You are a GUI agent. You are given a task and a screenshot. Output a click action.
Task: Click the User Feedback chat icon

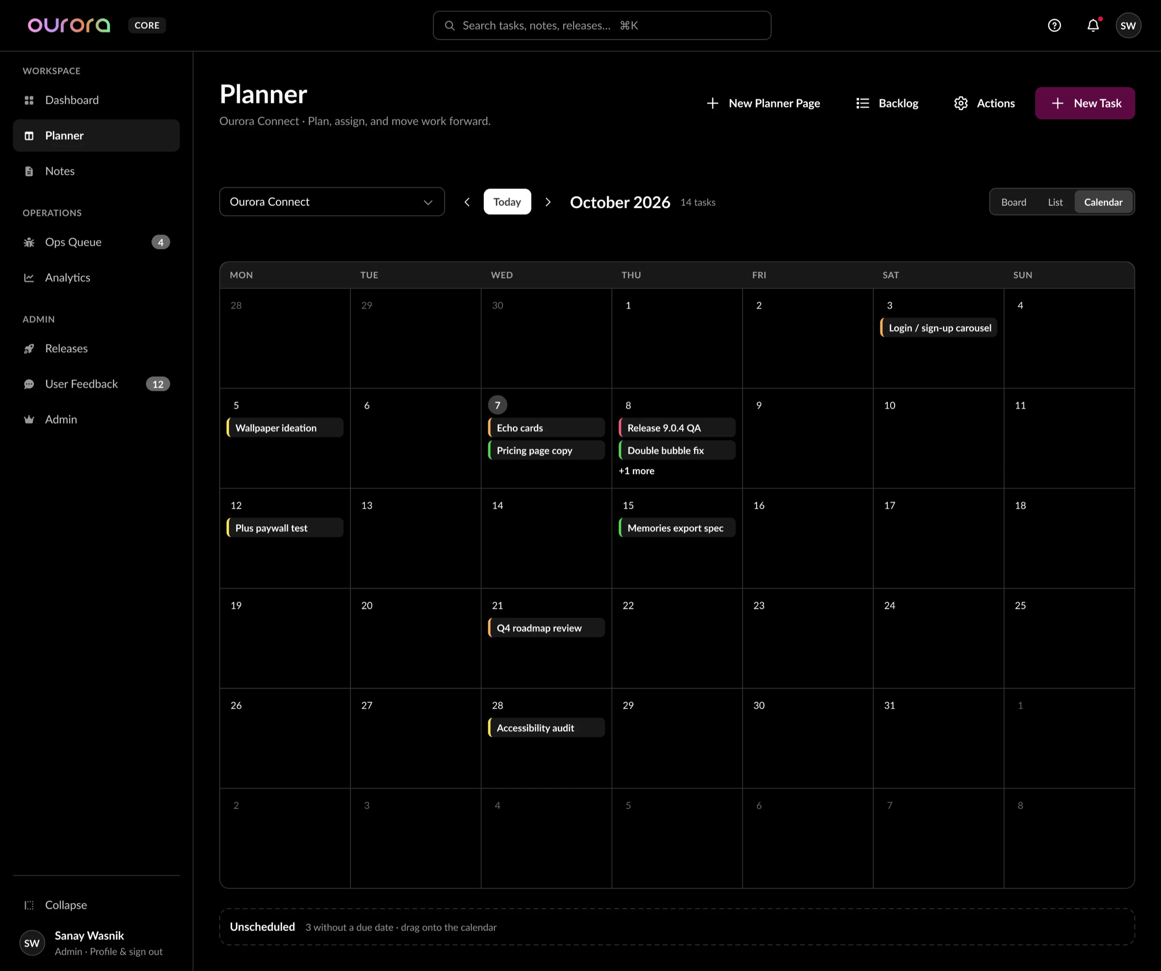click(30, 383)
